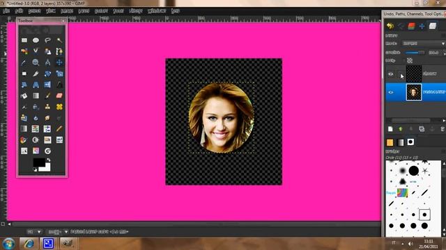Screen dimensions: 446x250
Task: Switch to the Undo History tab
Action: pyautogui.click(x=390, y=26)
